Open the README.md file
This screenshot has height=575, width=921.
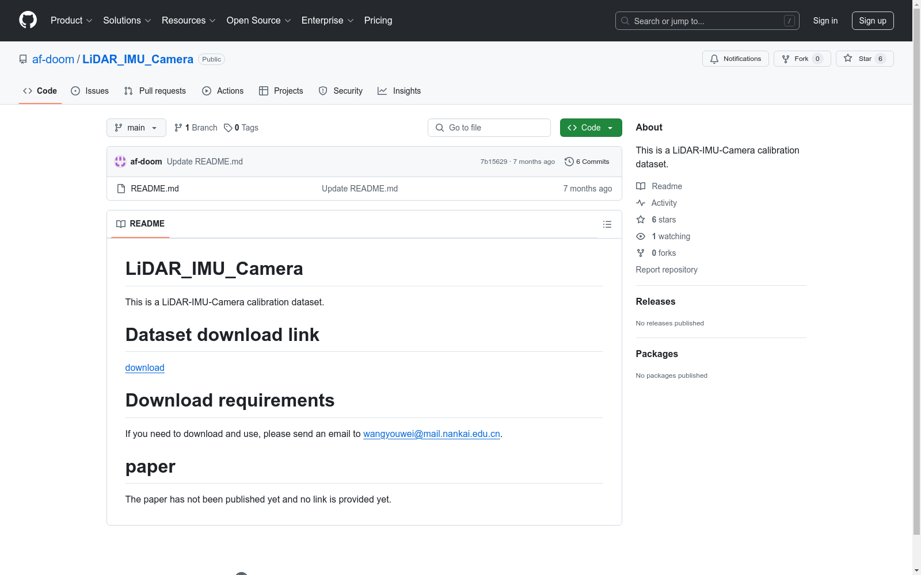point(155,189)
